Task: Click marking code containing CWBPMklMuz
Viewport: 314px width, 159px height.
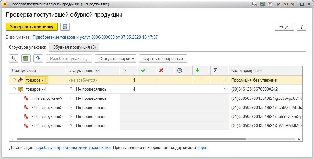Action: [x=265, y=125]
